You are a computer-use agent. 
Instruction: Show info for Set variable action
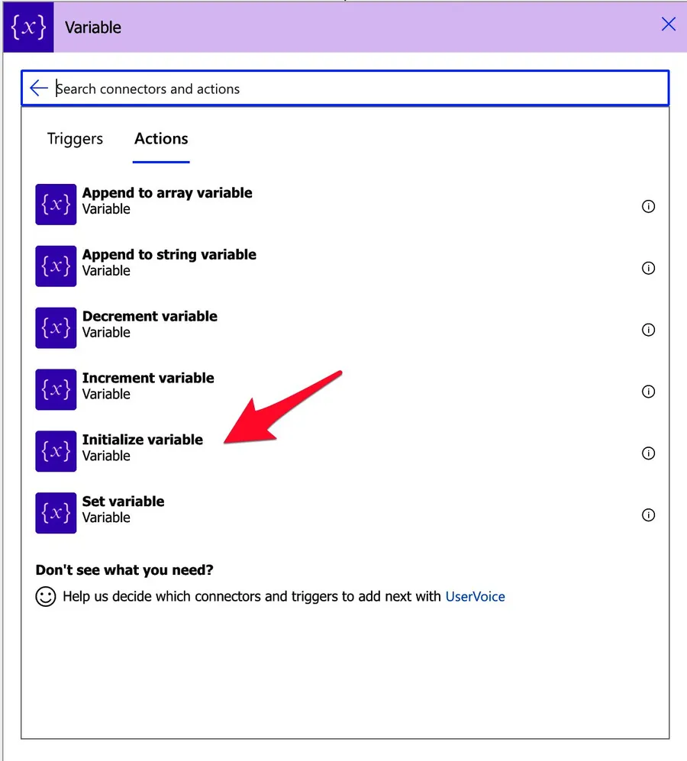click(648, 515)
